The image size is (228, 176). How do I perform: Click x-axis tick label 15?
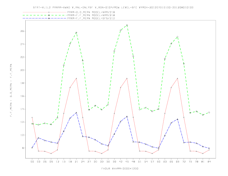(64, 162)
